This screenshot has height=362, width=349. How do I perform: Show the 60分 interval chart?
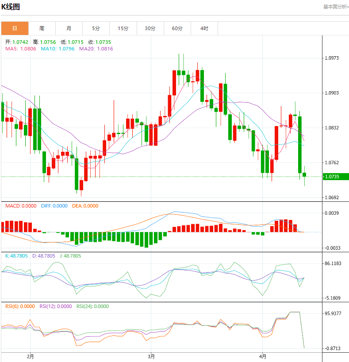(x=177, y=28)
